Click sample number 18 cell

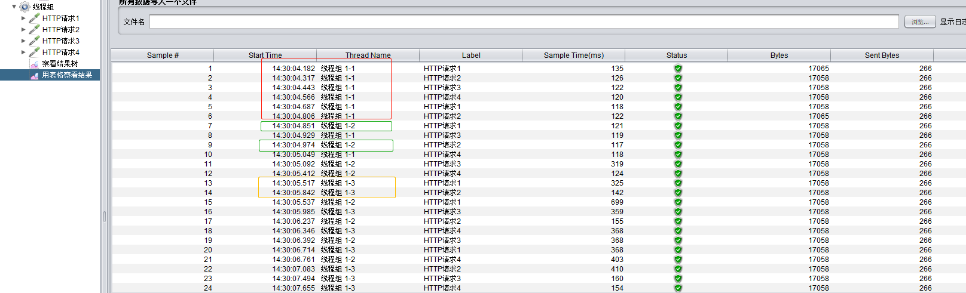[208, 231]
